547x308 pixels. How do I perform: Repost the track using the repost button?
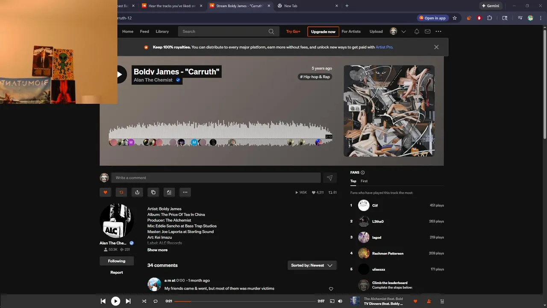pyautogui.click(x=121, y=192)
